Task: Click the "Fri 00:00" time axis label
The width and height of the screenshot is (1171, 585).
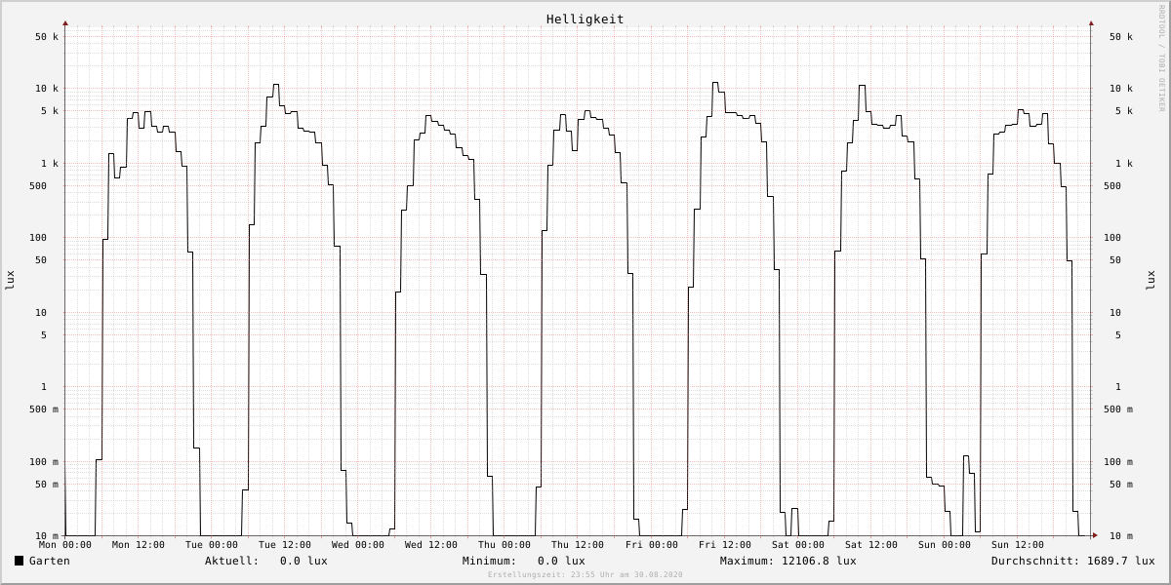Action: tap(652, 545)
